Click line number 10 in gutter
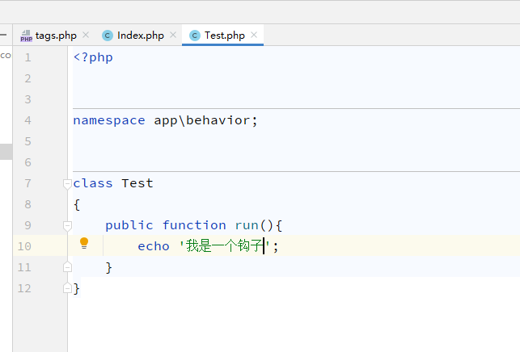Image resolution: width=520 pixels, height=352 pixels. click(24, 246)
